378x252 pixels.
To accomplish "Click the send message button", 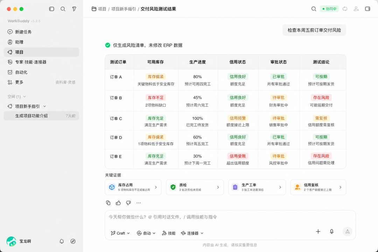I will pyautogui.click(x=348, y=231).
